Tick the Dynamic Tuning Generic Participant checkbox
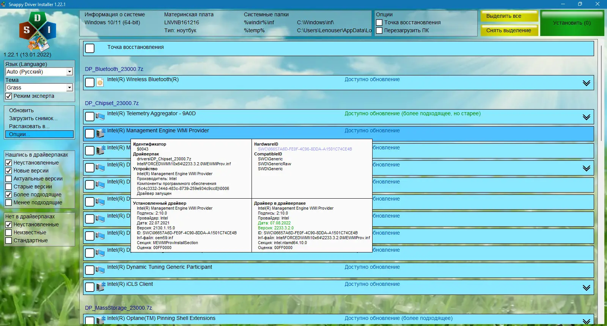This screenshot has width=607, height=326. click(x=90, y=270)
